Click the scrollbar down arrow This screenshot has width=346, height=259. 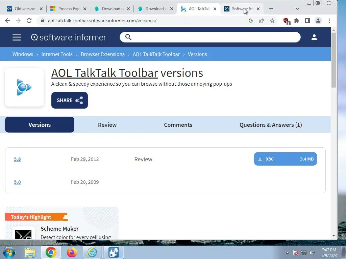click(333, 236)
